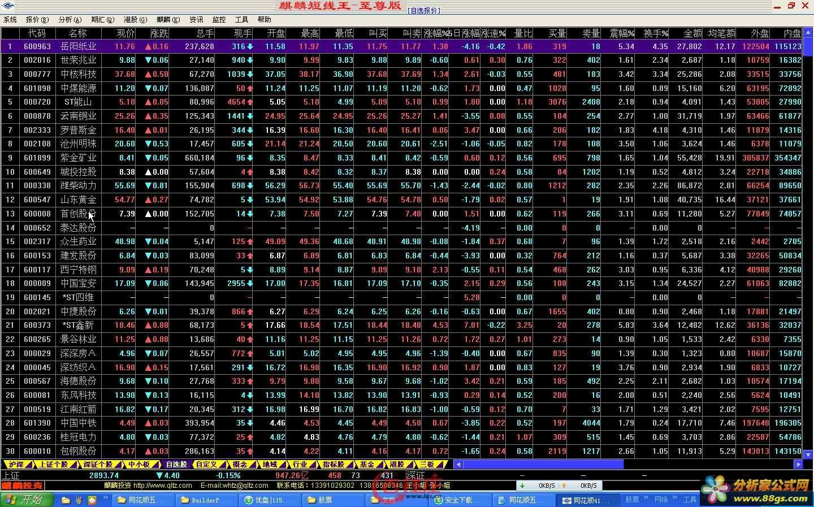
Task: Click the 上证 index value 2893.74
Action: tap(104, 475)
